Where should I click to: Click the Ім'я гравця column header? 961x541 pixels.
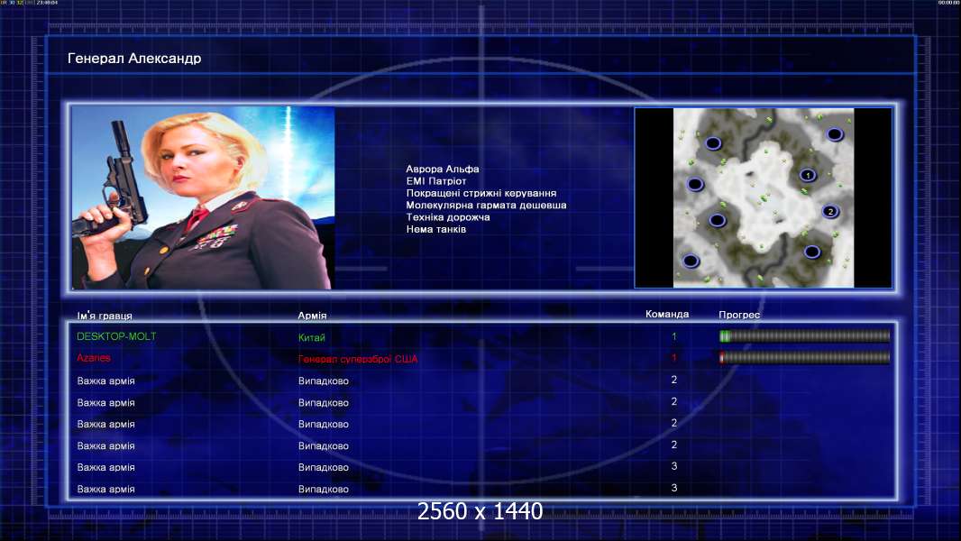tap(105, 316)
